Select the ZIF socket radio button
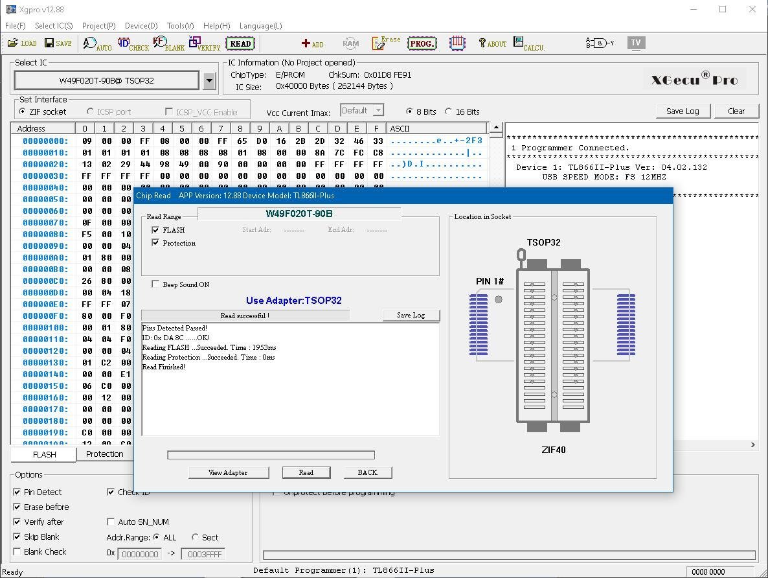 coord(22,111)
